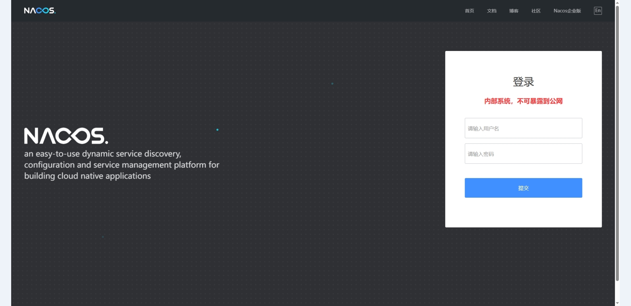
Task: Click the 登录 heading
Action: tap(523, 82)
